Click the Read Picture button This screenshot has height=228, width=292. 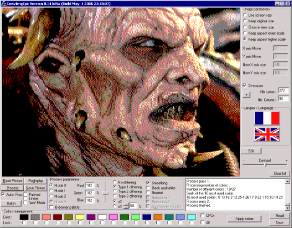[12, 181]
